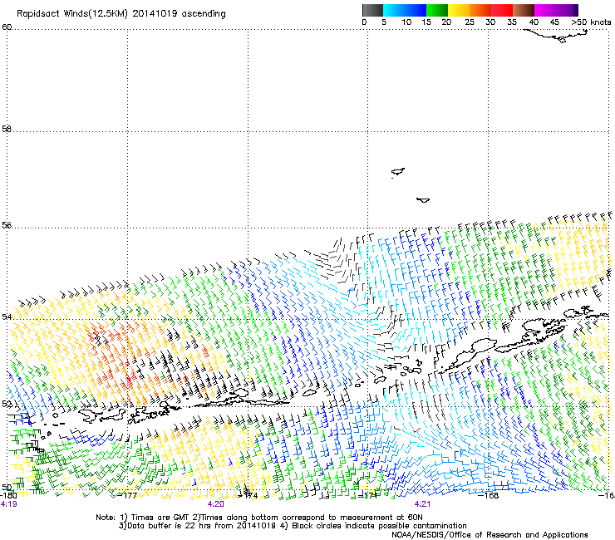
Task: Click the 'Data buffer is 22 hrs' note line
Action: point(293,526)
